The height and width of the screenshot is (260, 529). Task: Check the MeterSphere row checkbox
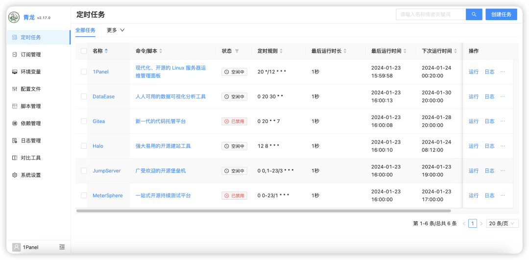[84, 195]
